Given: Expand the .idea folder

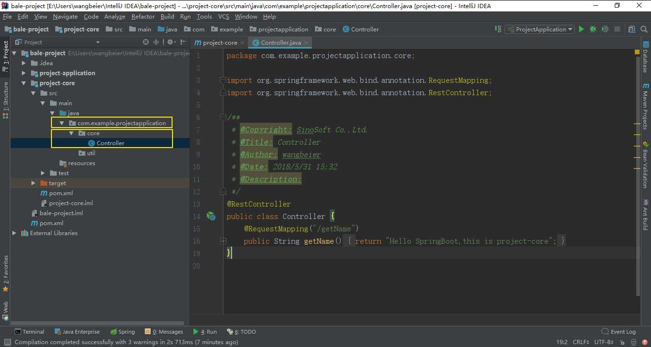Looking at the screenshot, I should (x=24, y=63).
